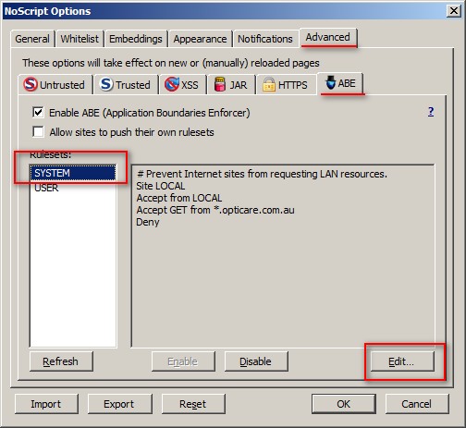The image size is (466, 428).
Task: Select the SYSTEM ruleset
Action: 73,173
